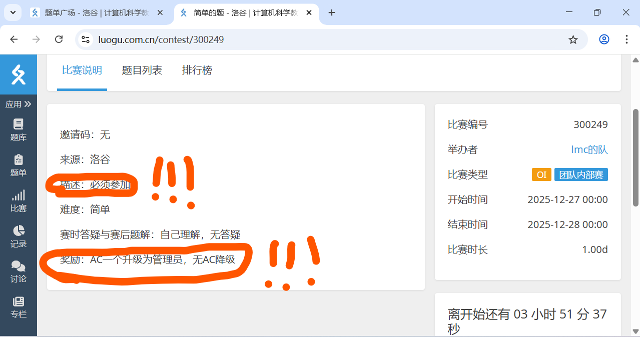Switch to the 题目列表 tab
This screenshot has height=337, width=640.
point(142,70)
